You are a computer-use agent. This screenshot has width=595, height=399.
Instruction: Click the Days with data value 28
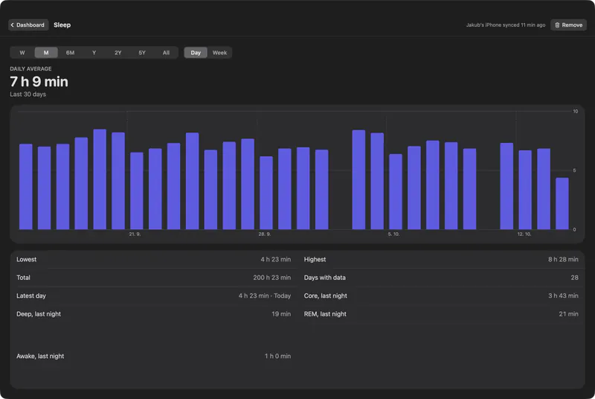pyautogui.click(x=574, y=278)
